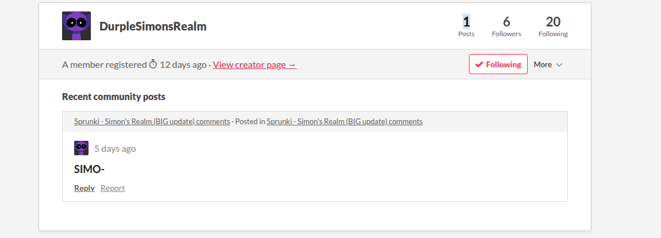Viewport: 661px width, 238px height.
Task: Click the clock icon near registration date
Action: click(153, 64)
